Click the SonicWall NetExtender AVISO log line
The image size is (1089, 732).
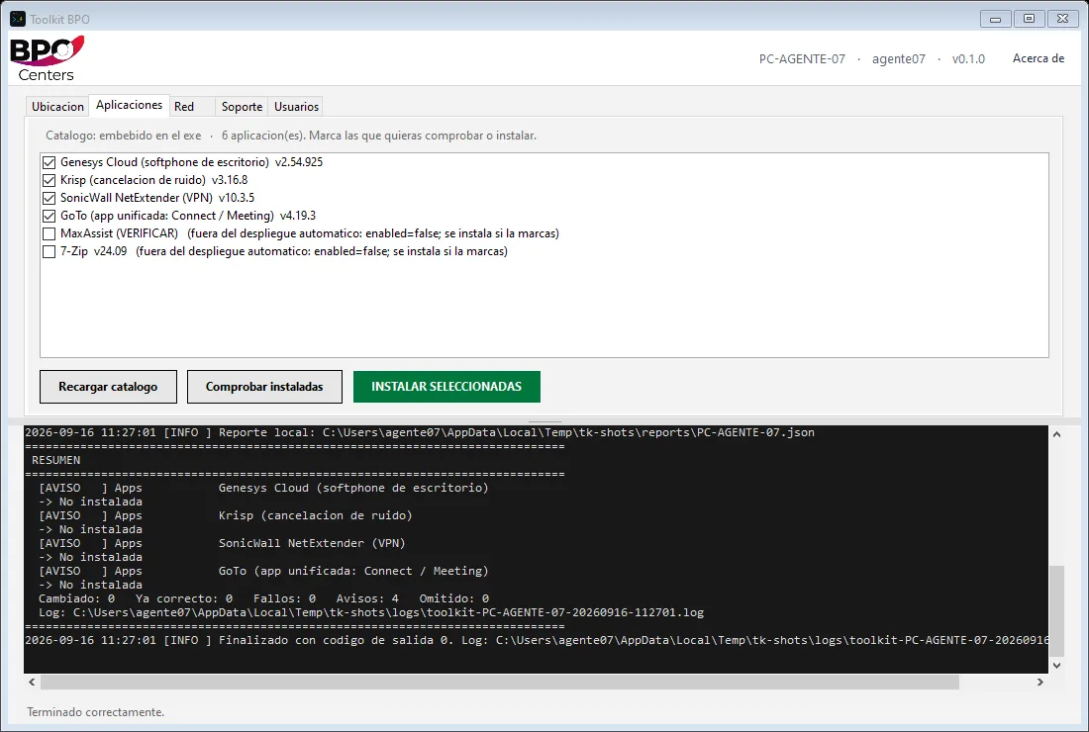pos(222,543)
